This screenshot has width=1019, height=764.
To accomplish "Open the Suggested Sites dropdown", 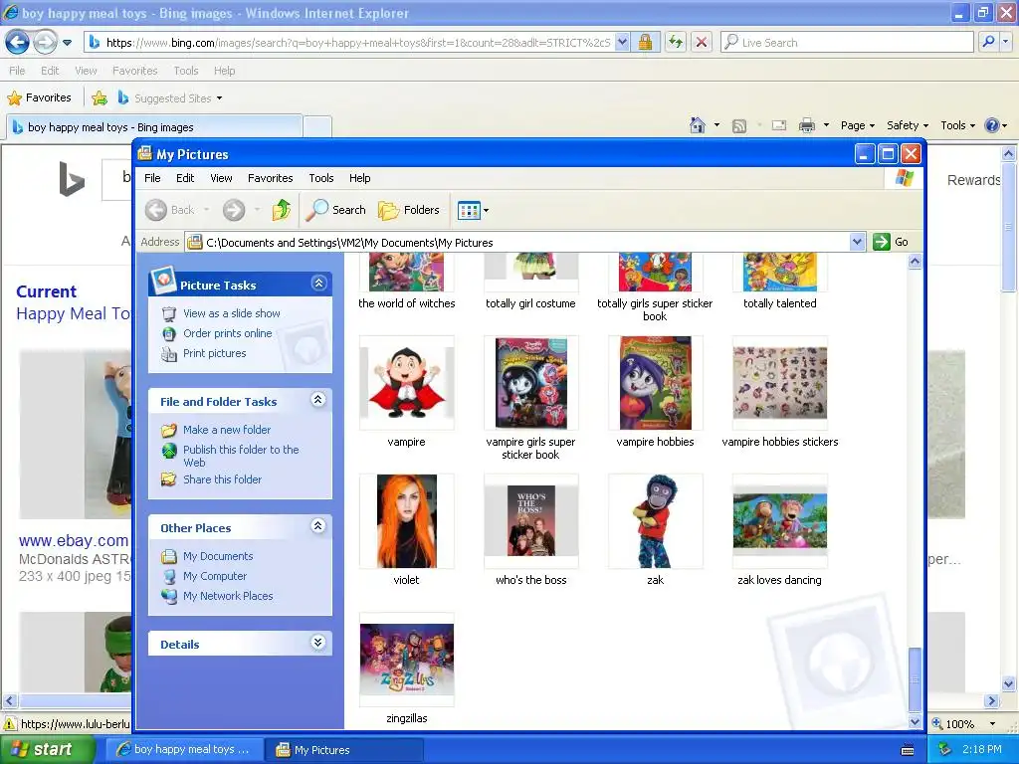I will click(219, 98).
